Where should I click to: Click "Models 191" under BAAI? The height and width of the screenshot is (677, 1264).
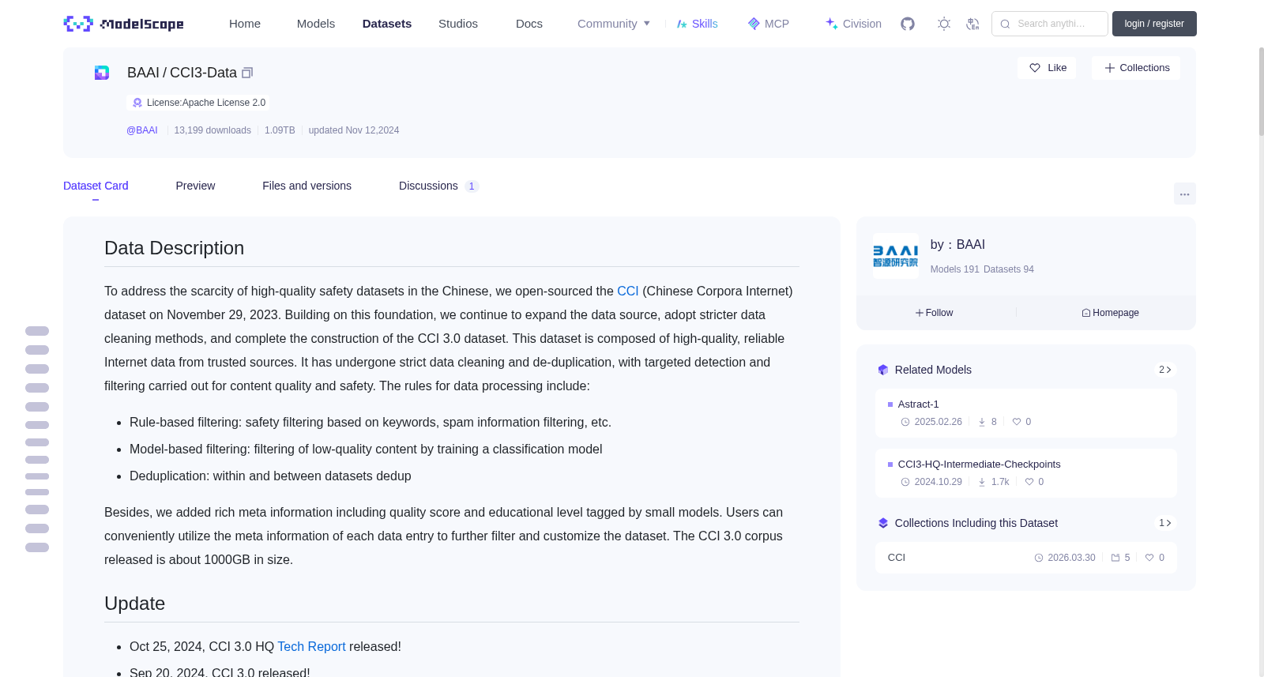tap(955, 269)
